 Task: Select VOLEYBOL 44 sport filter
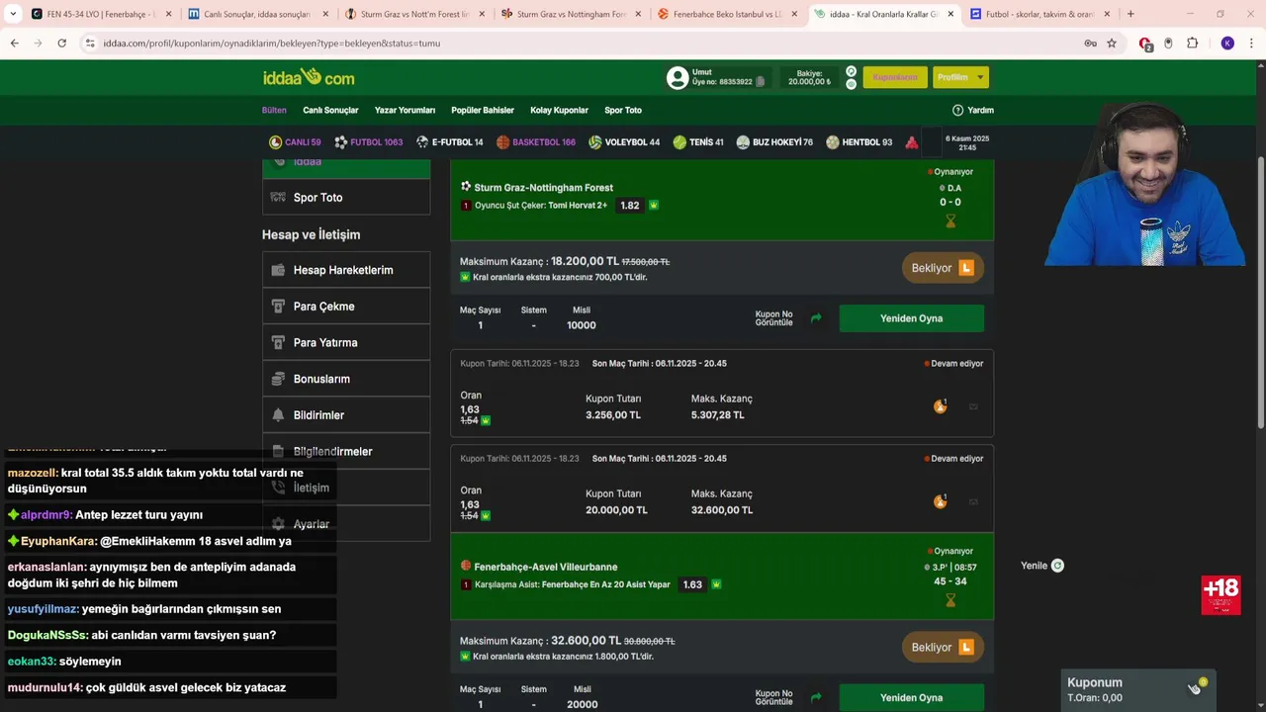[x=623, y=142]
